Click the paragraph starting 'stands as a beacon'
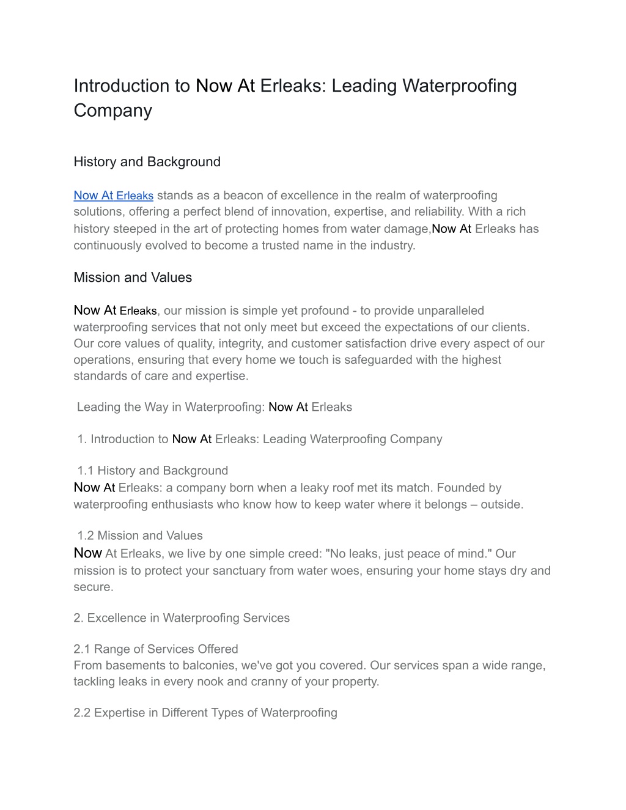This screenshot has width=626, height=810. [306, 220]
